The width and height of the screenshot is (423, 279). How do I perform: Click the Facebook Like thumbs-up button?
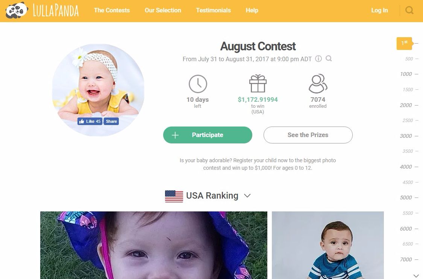[90, 121]
